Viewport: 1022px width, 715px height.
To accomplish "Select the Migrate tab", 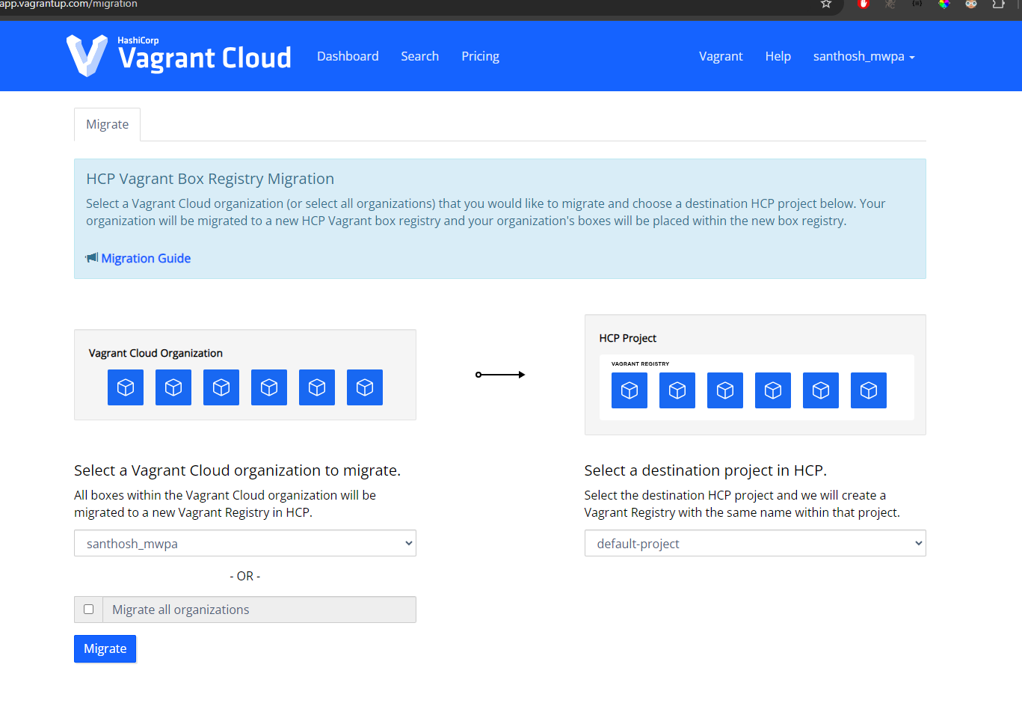I will pos(107,125).
